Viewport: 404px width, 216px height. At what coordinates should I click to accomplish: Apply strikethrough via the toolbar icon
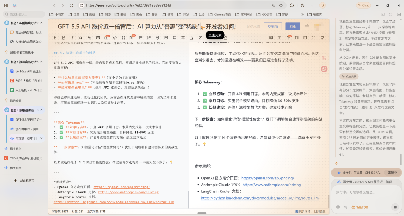pyautogui.click(x=157, y=37)
